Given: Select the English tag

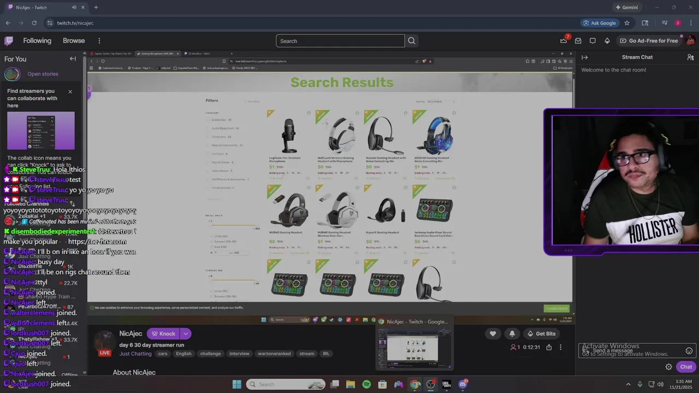Looking at the screenshot, I should (x=183, y=353).
